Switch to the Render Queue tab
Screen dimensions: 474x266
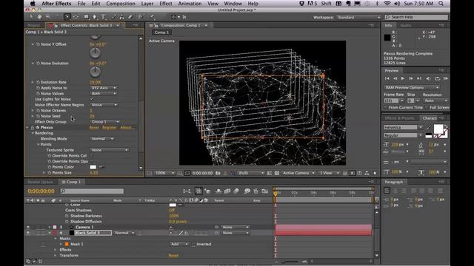[40, 182]
